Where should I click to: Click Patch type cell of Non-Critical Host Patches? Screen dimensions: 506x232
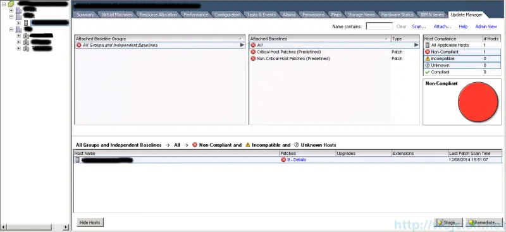coord(397,59)
